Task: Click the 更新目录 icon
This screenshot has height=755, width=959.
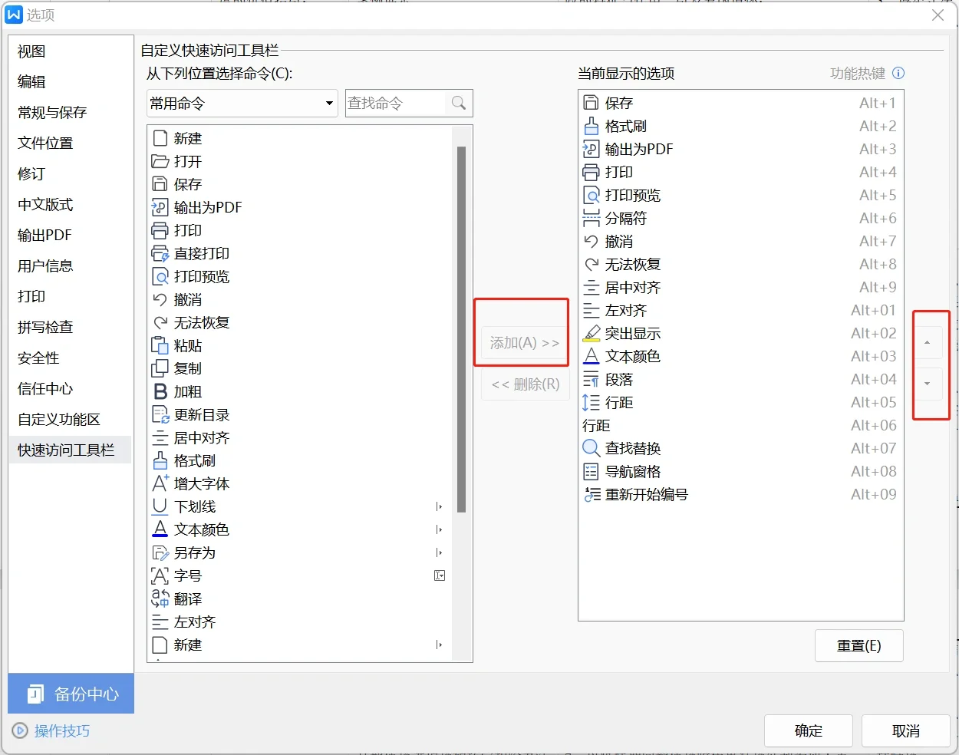Action: pos(160,414)
